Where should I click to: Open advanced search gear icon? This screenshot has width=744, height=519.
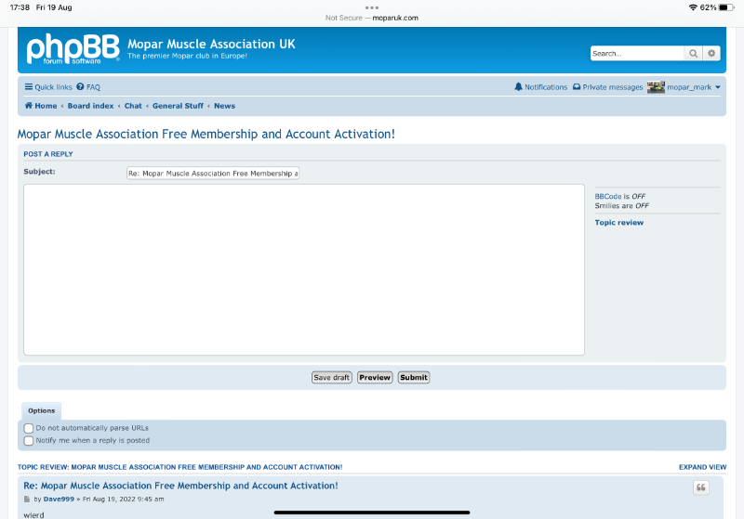pos(712,54)
